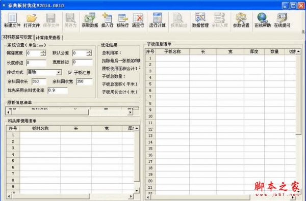The height and width of the screenshot is (201, 306).
Task: Insert a row with 插入行
Action: (x=107, y=20)
